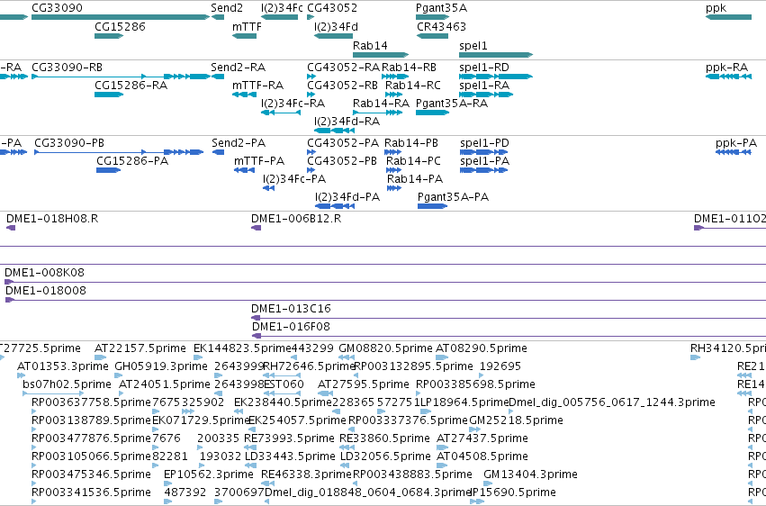This screenshot has height=506, width=766.
Task: Select the Pgant35A-PA protein label
Action: coord(453,197)
